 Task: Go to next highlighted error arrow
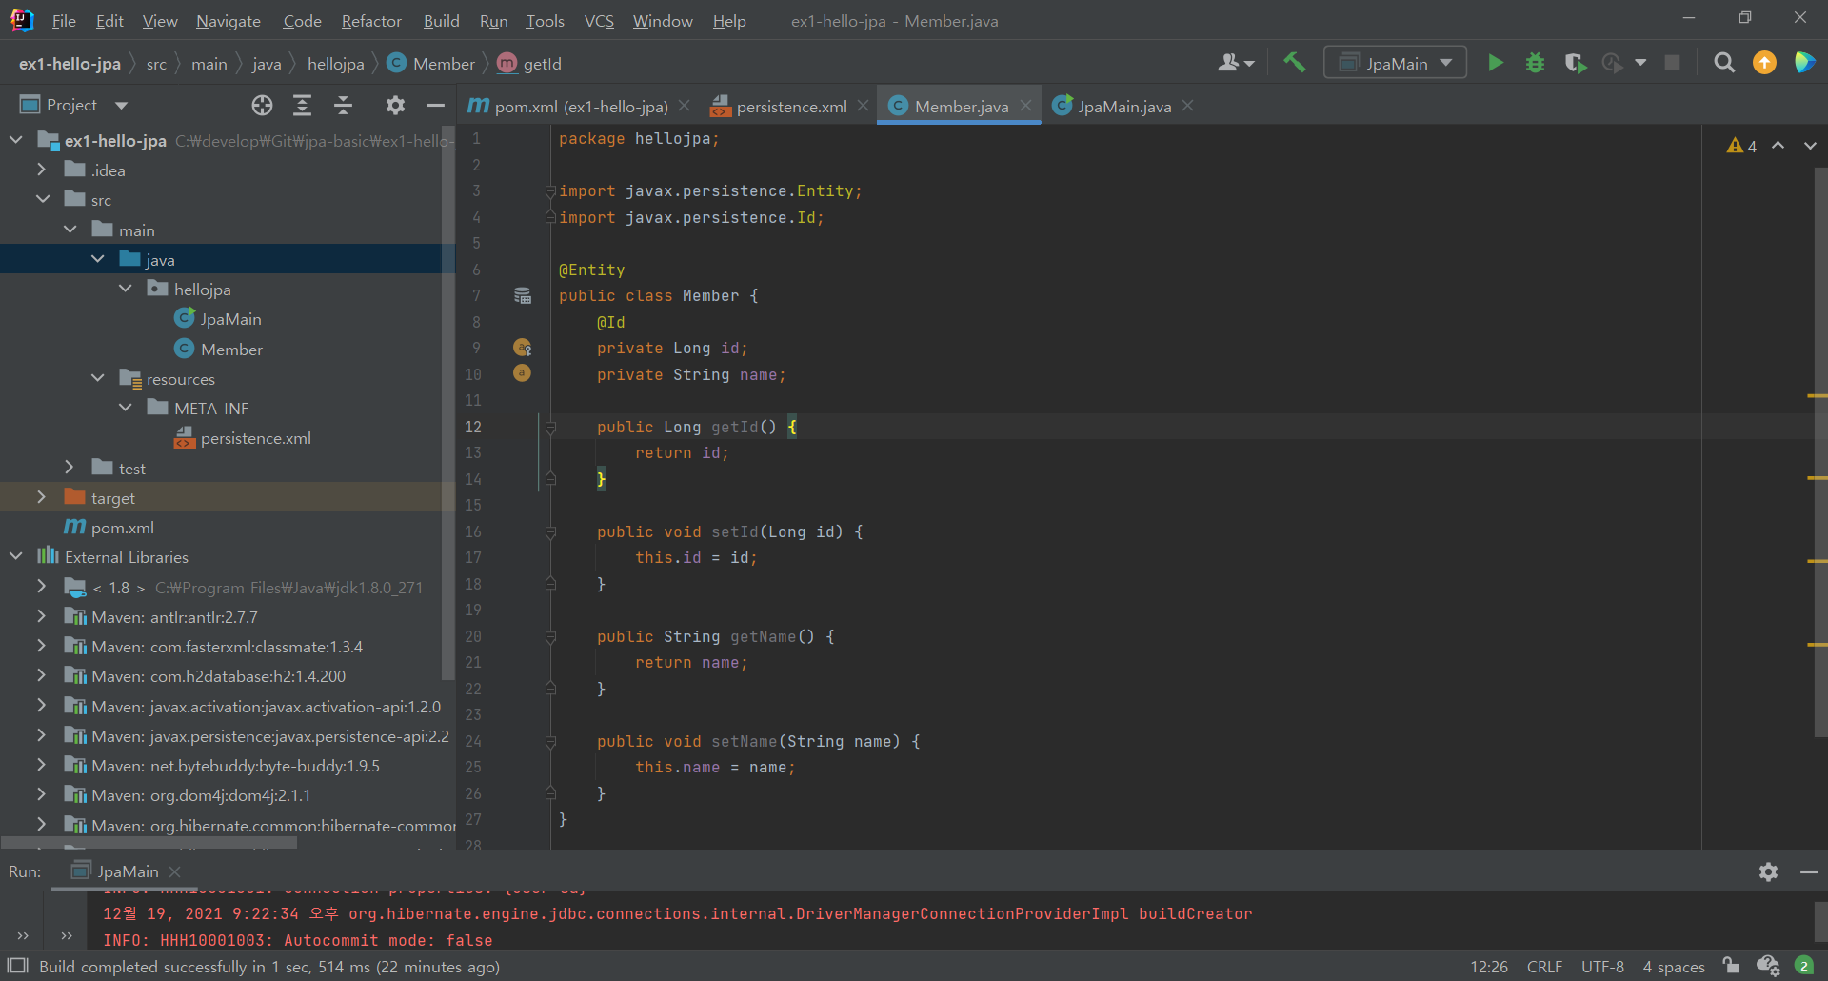[x=1810, y=146]
